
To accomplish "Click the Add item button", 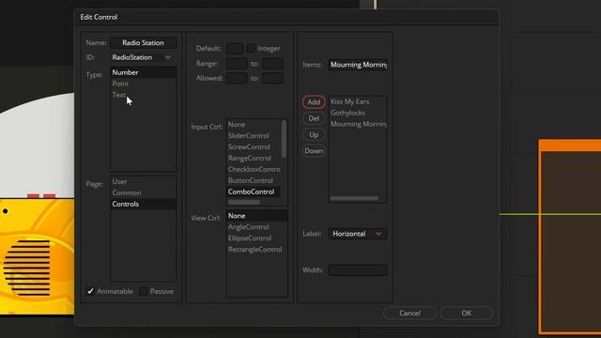I will (314, 102).
